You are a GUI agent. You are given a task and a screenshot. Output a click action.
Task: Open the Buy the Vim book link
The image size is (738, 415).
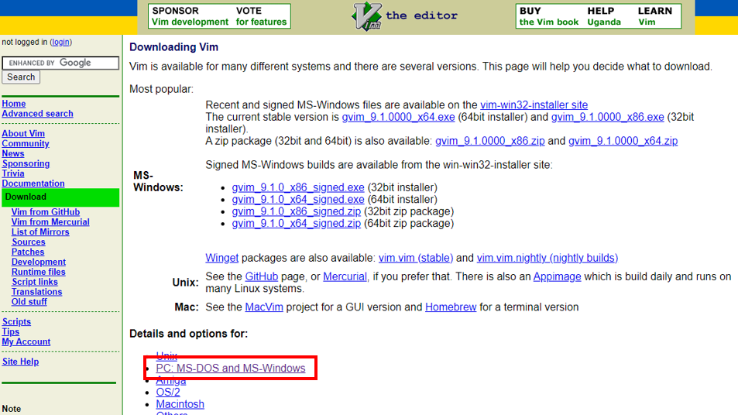point(549,16)
